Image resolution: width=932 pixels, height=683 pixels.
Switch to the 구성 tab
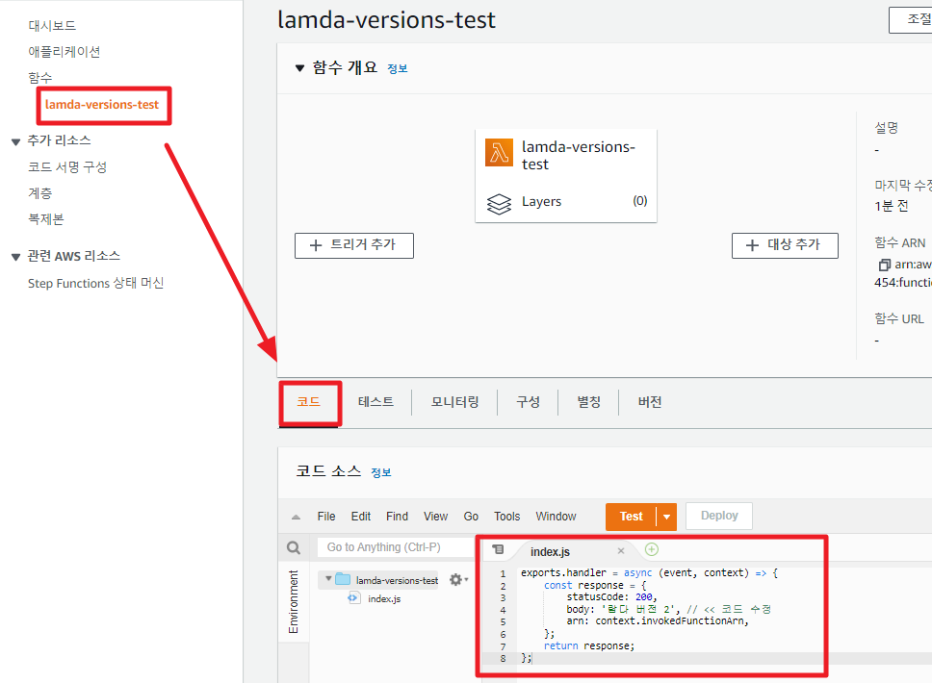[528, 402]
